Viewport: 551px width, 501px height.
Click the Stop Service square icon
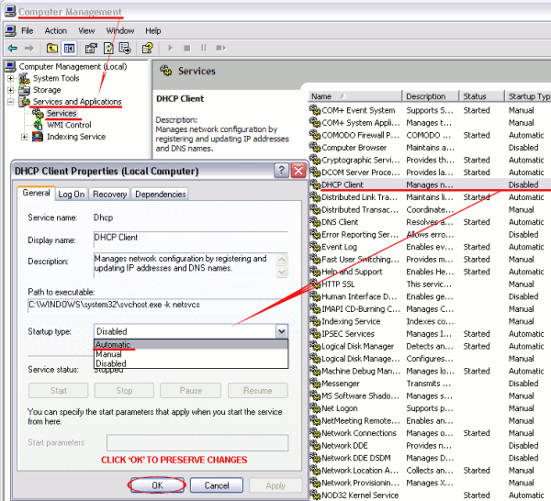point(187,48)
